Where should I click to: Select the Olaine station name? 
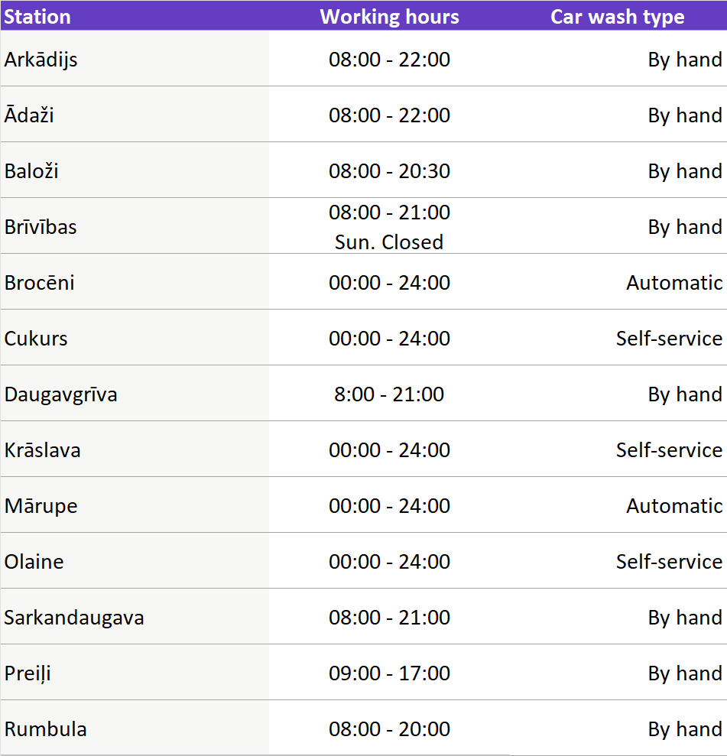[34, 562]
